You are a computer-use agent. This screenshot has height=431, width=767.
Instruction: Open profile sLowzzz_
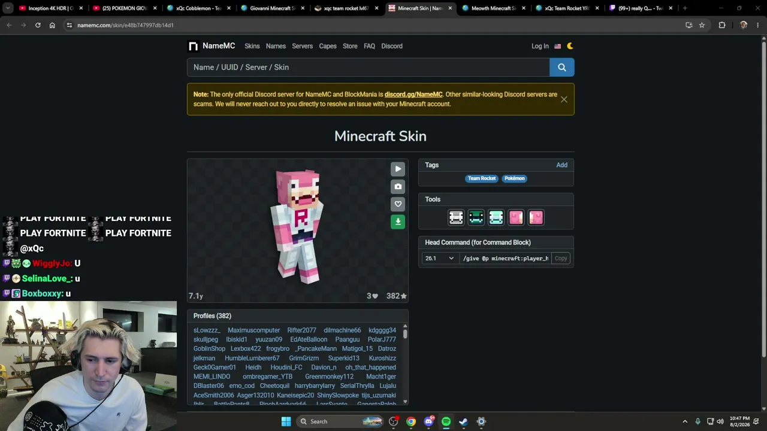207,330
